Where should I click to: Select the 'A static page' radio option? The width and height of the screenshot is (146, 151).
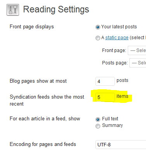pyautogui.click(x=98, y=38)
